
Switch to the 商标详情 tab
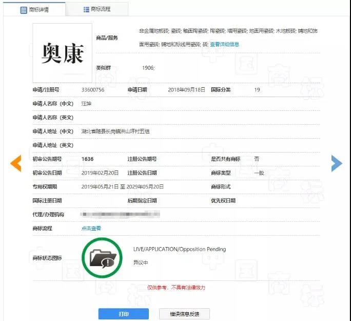pyautogui.click(x=34, y=9)
